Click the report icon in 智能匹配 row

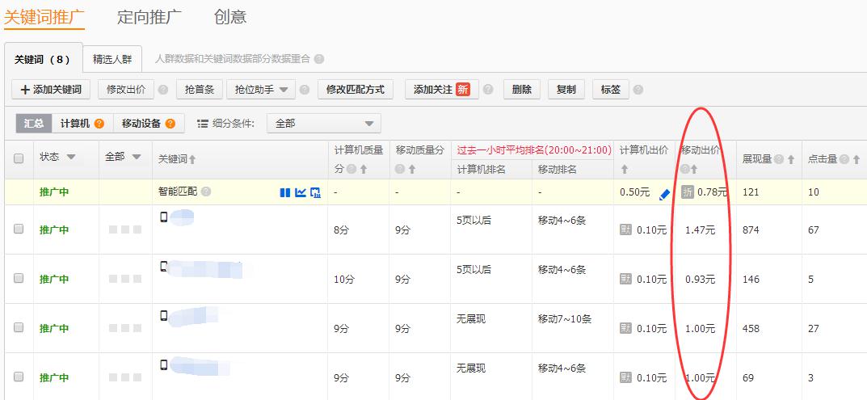point(316,192)
